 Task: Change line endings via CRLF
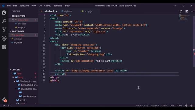[172, 105]
